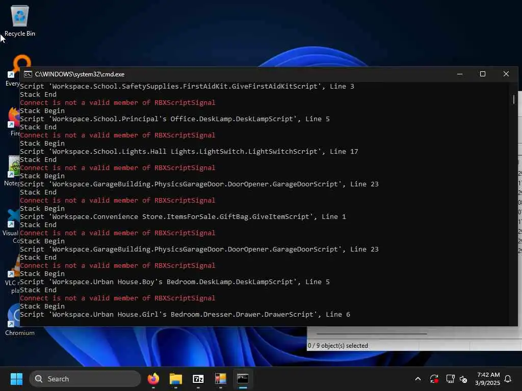Screen dimensions: 522x391
Task: Open File Explorer from the taskbar
Action: [176, 379]
